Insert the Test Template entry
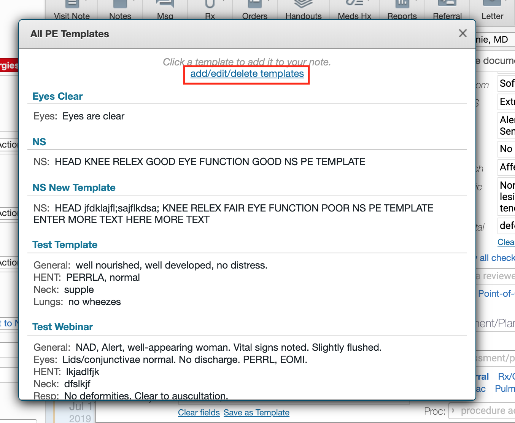The width and height of the screenshot is (515, 423). (65, 245)
